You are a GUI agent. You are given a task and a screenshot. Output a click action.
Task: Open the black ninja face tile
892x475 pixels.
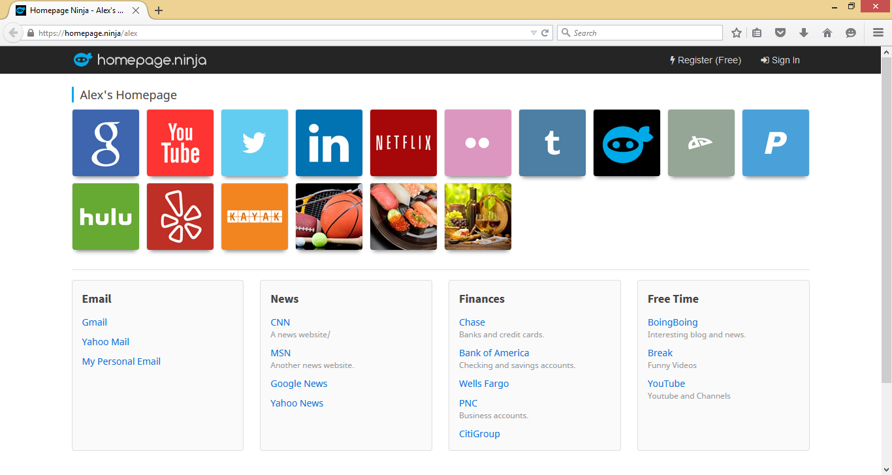pos(627,143)
